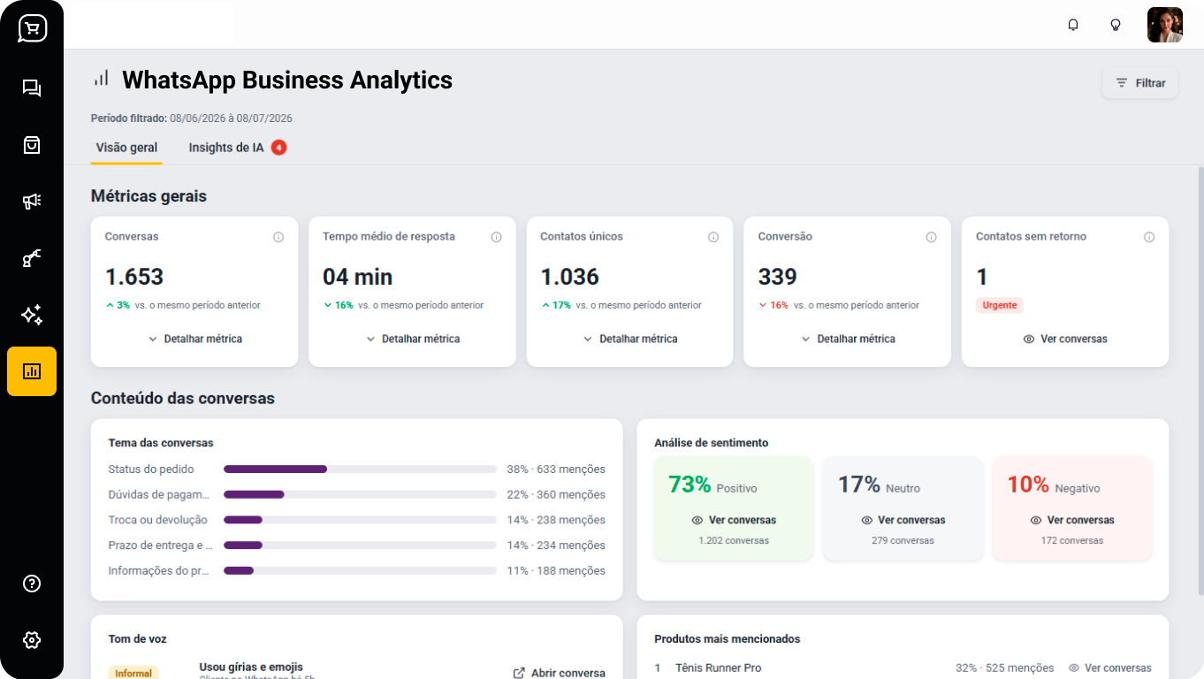The height and width of the screenshot is (679, 1204).
Task: Expand Detalhar métrica under Conversão
Action: (x=847, y=339)
